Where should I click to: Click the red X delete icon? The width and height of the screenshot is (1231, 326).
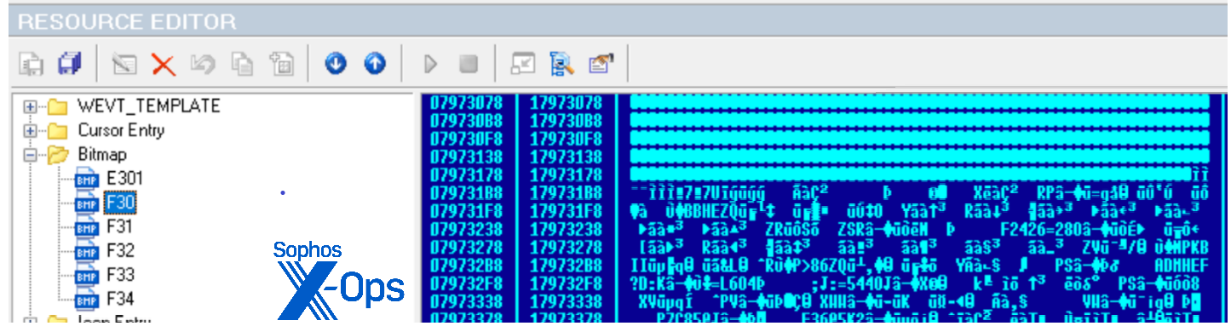click(163, 64)
